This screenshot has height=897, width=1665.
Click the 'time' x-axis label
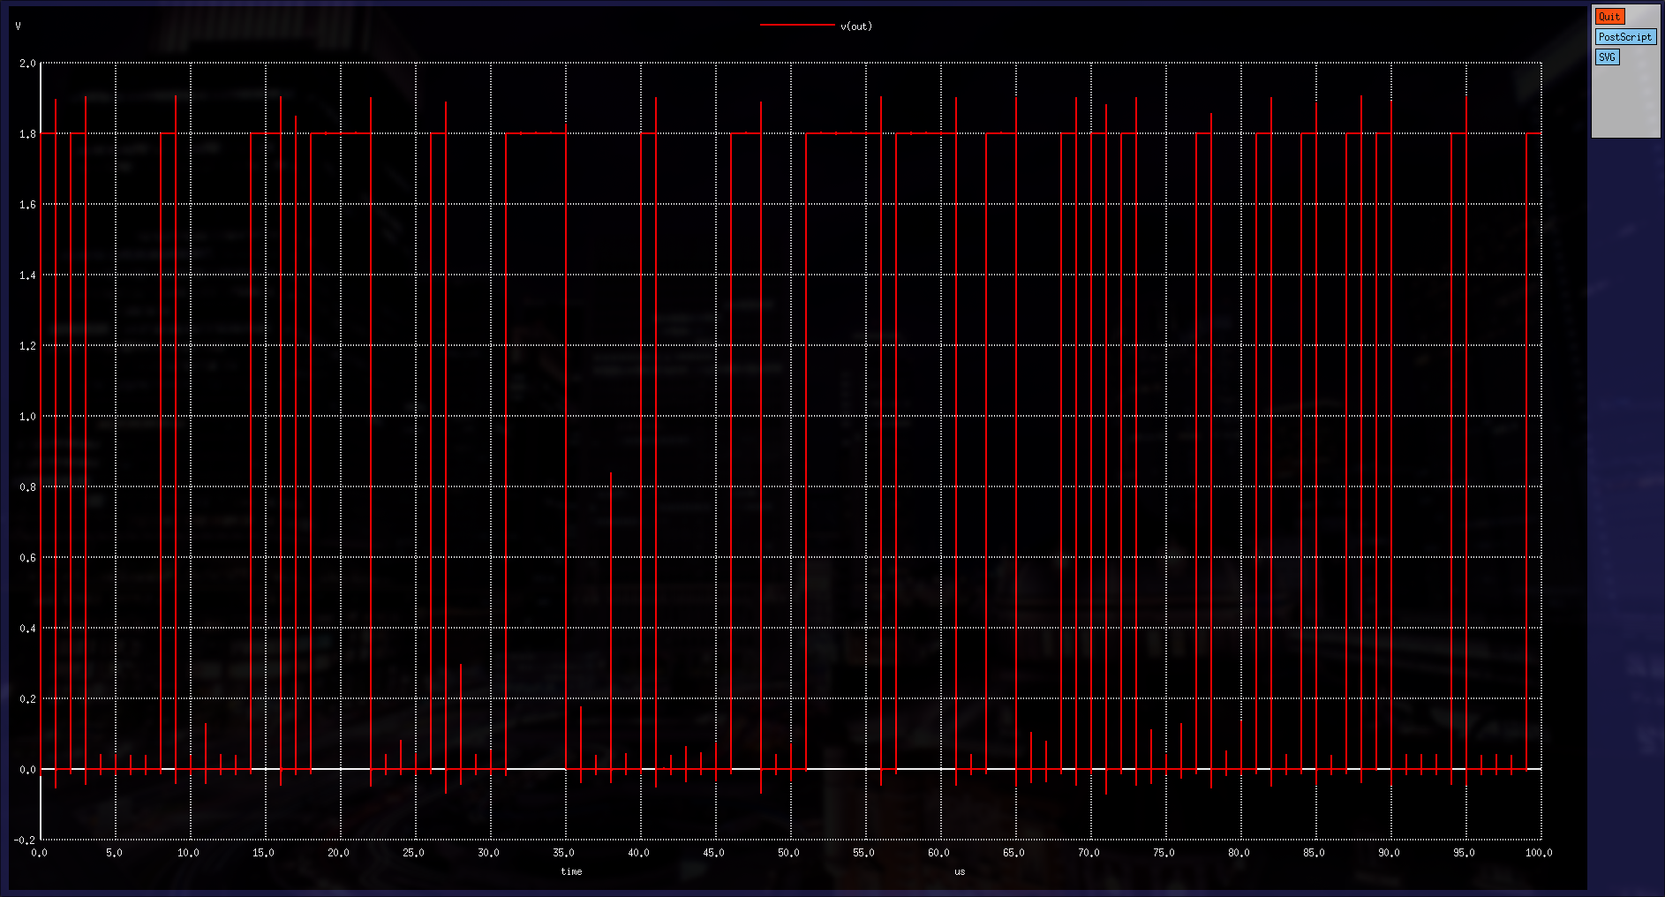[571, 871]
